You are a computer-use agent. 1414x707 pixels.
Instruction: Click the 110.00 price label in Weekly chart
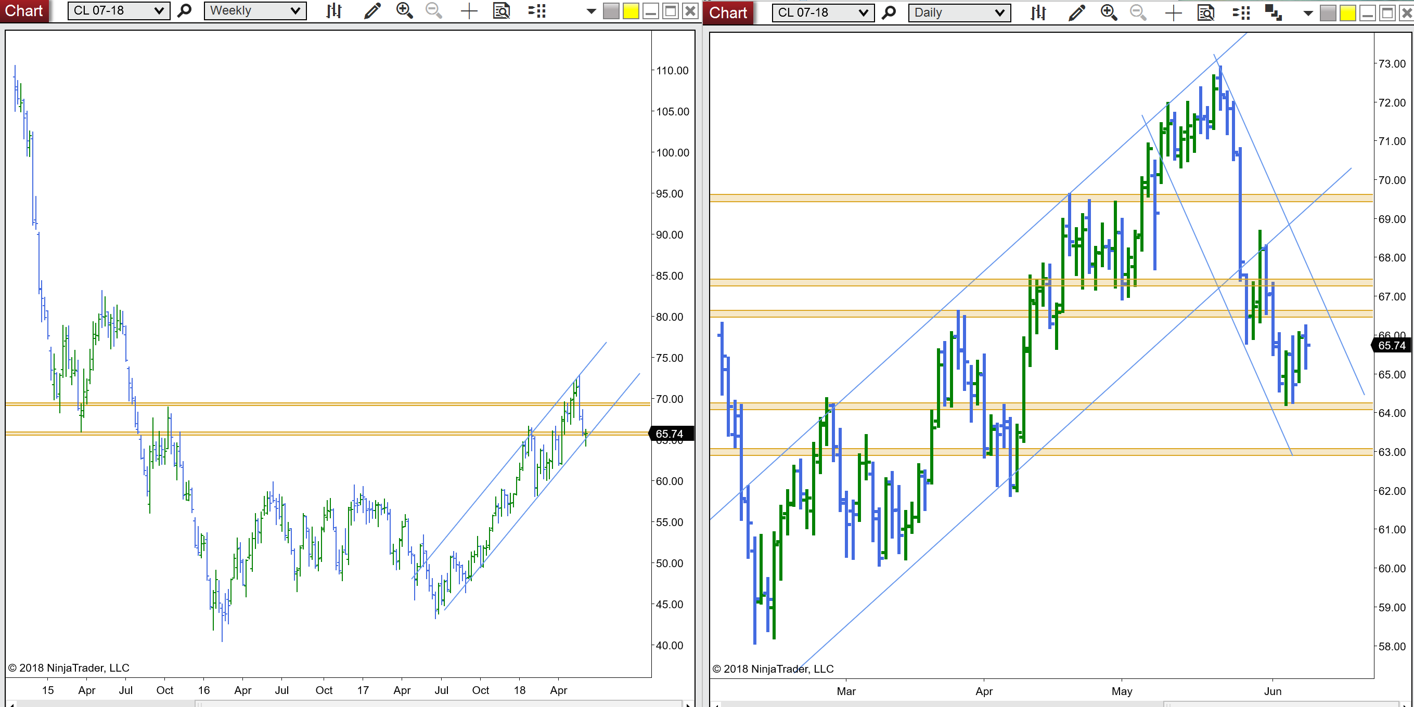[x=673, y=71]
